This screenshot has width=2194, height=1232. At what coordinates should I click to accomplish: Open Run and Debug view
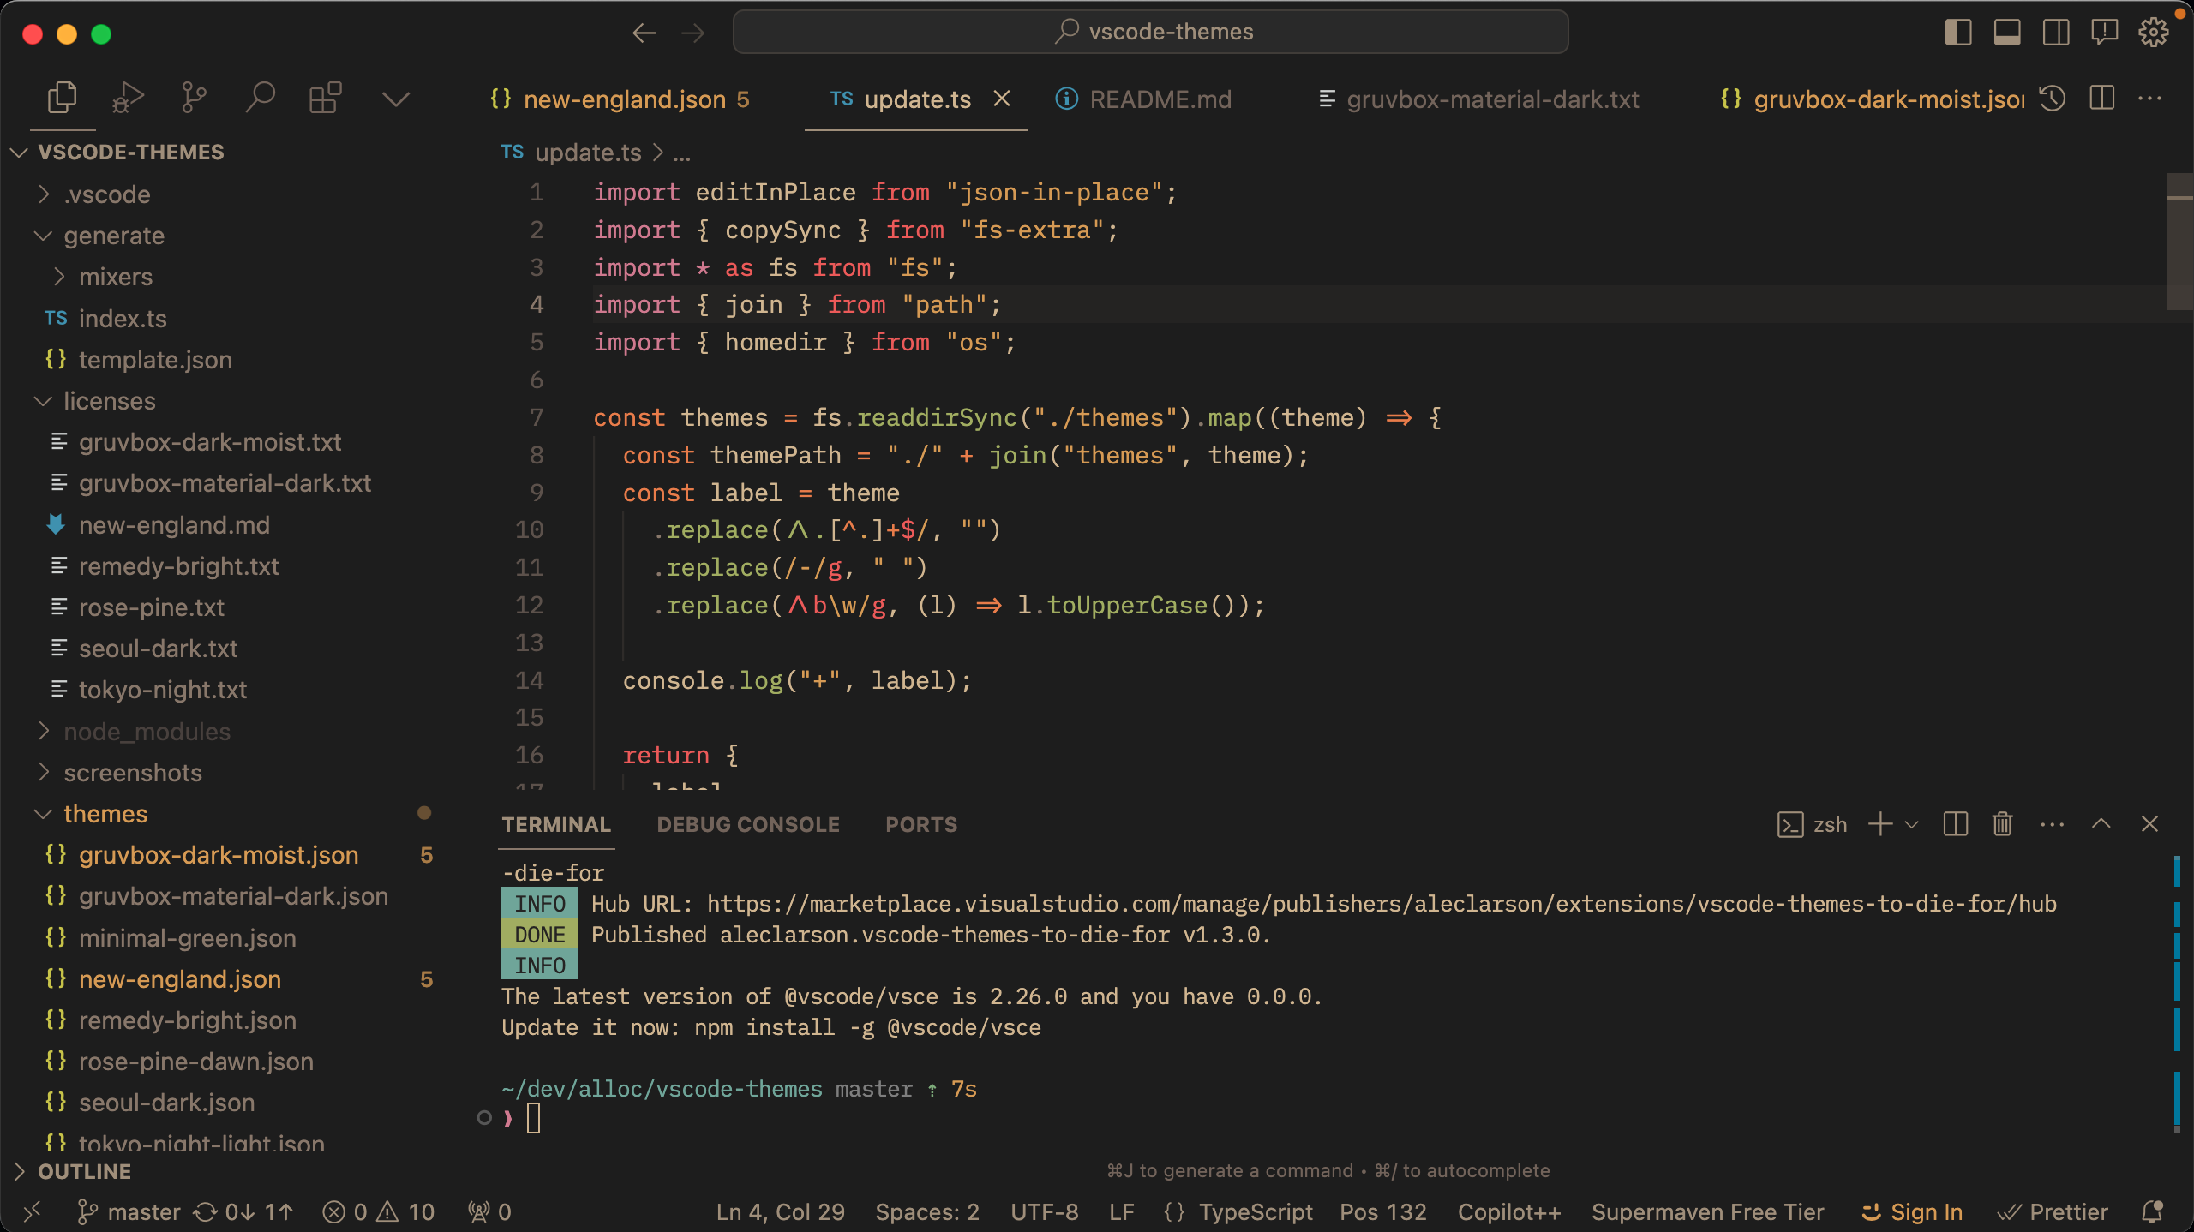coord(128,98)
